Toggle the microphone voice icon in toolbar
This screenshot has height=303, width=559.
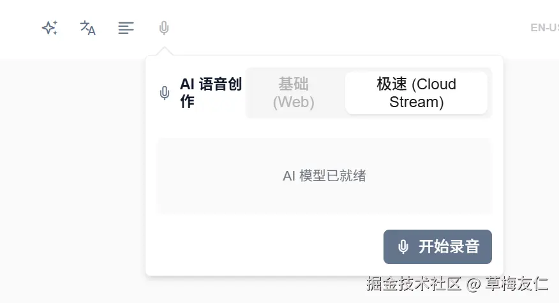tap(164, 28)
